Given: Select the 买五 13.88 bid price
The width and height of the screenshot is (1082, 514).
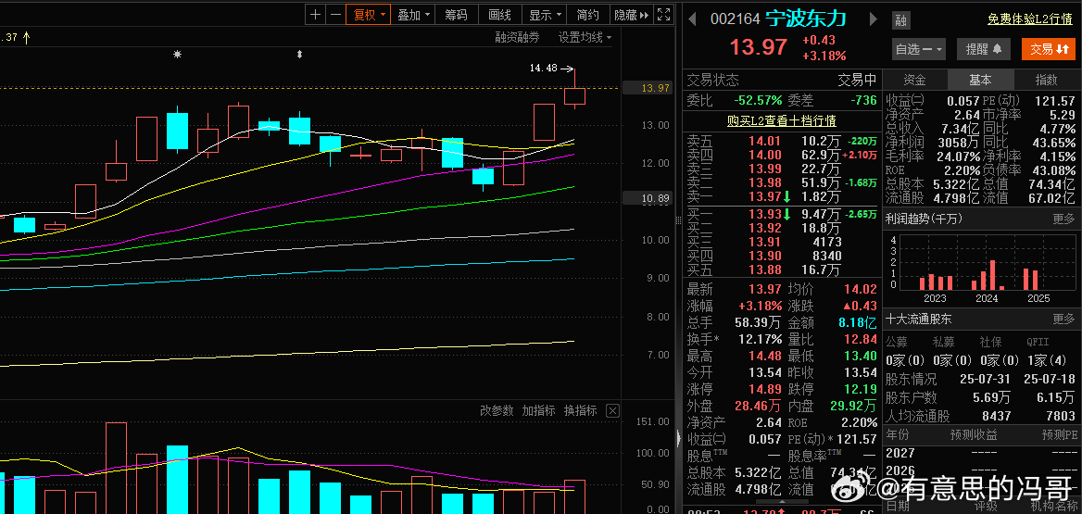Looking at the screenshot, I should click(765, 270).
